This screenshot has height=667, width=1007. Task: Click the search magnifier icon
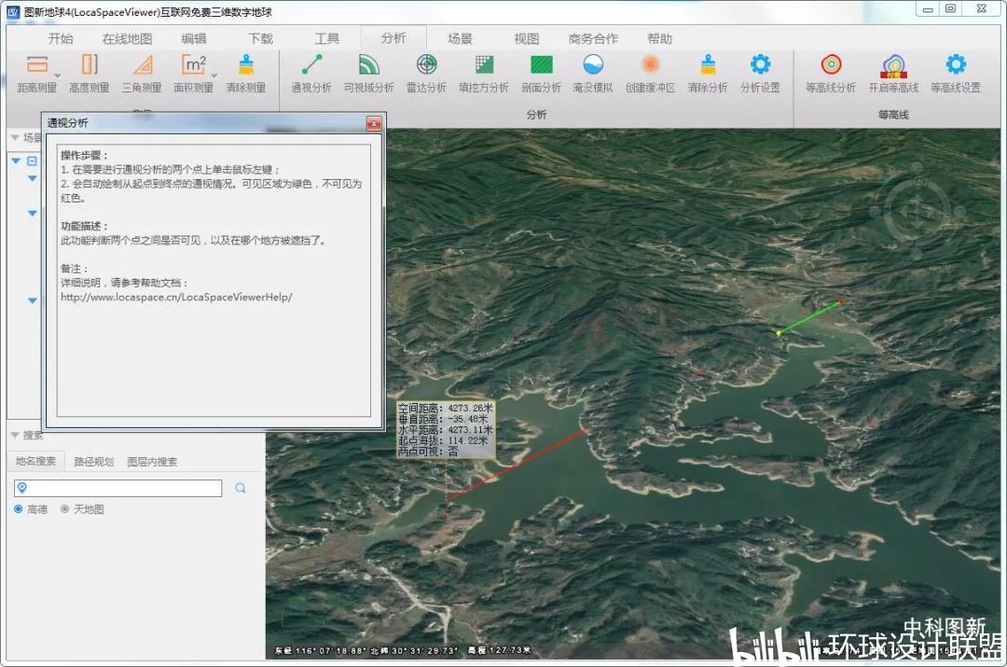pyautogui.click(x=241, y=489)
